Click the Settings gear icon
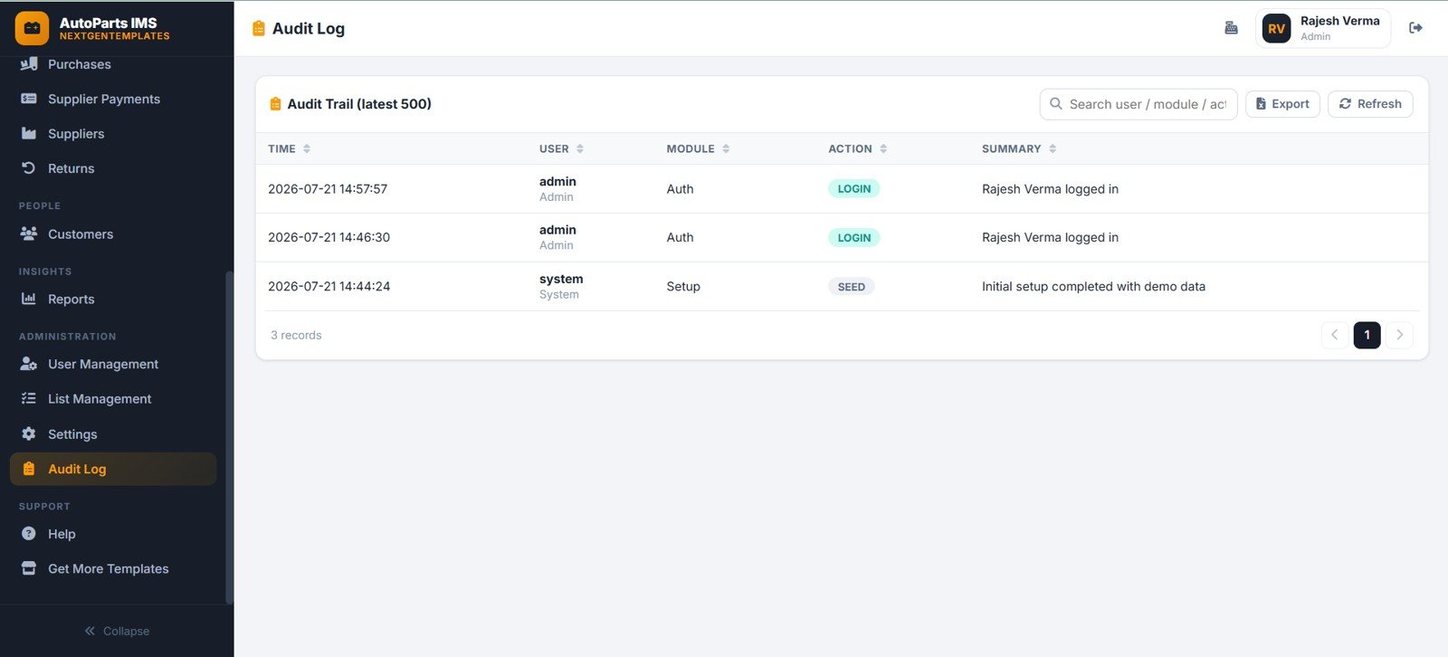 pos(29,433)
